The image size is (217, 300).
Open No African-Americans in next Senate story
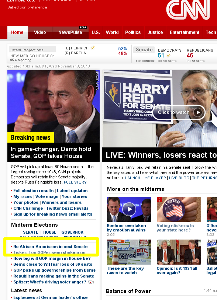[x=50, y=247]
